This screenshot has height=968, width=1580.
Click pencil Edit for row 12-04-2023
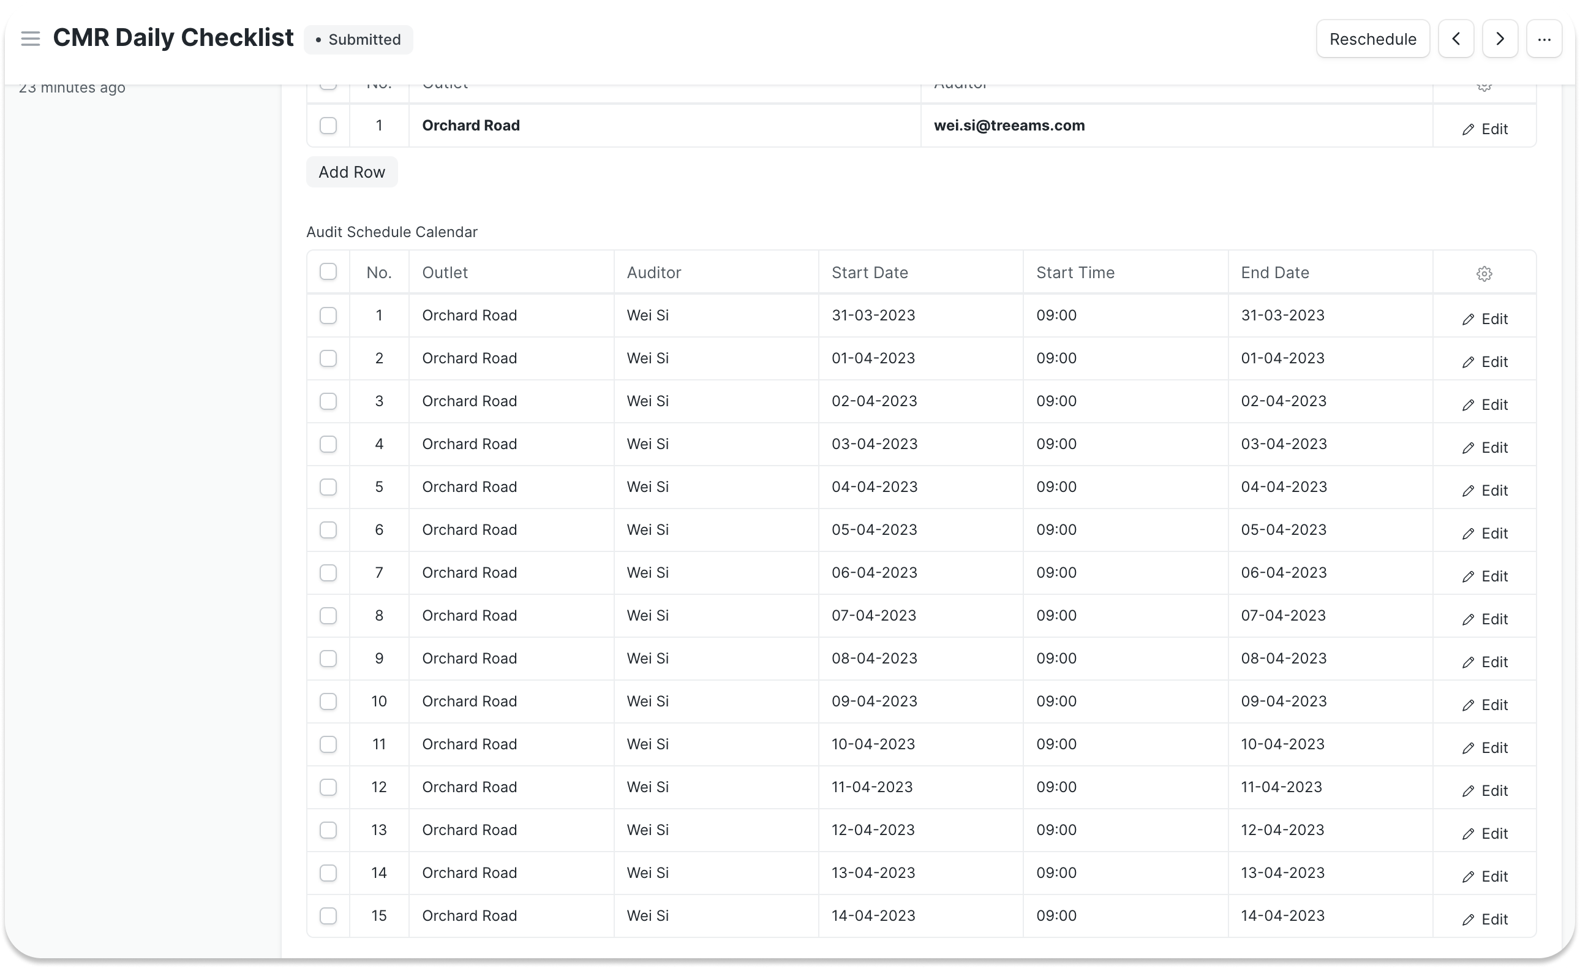[x=1484, y=834]
